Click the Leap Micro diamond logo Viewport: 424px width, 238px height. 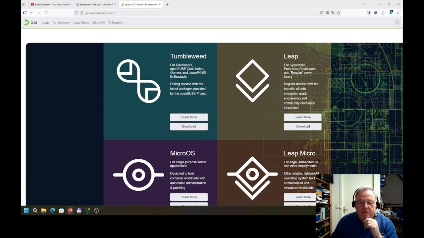pos(252,178)
